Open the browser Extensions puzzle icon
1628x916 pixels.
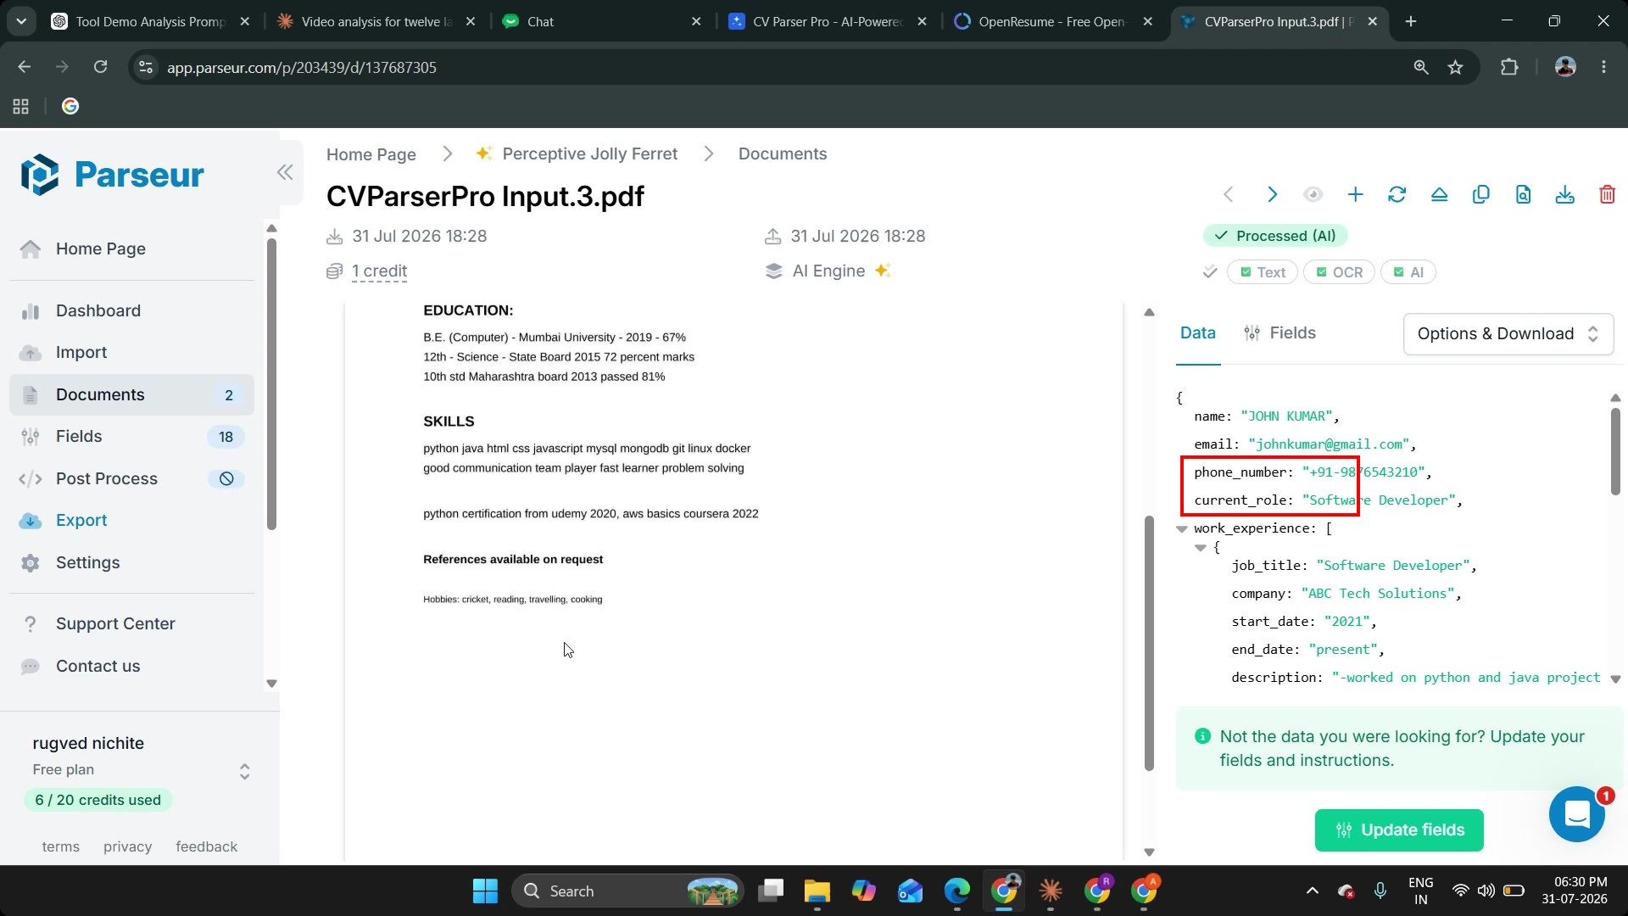point(1509,67)
